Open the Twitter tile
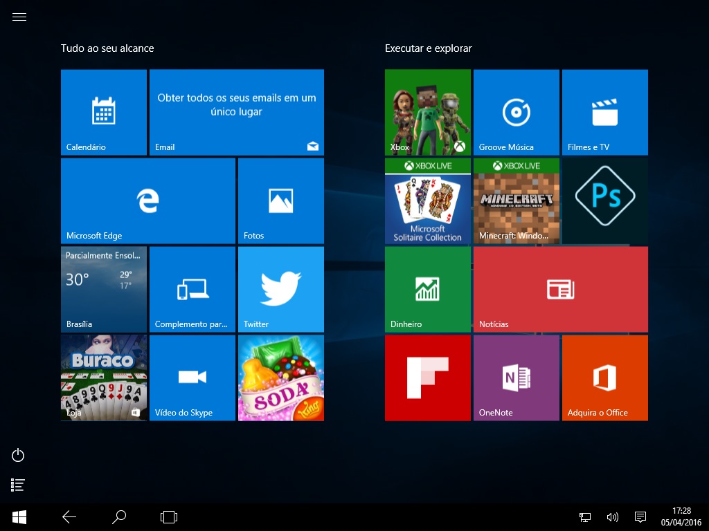Viewport: 709px width, 531px height. point(280,289)
